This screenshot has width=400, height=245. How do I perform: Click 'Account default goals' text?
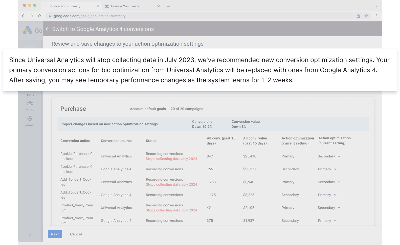pyautogui.click(x=148, y=109)
